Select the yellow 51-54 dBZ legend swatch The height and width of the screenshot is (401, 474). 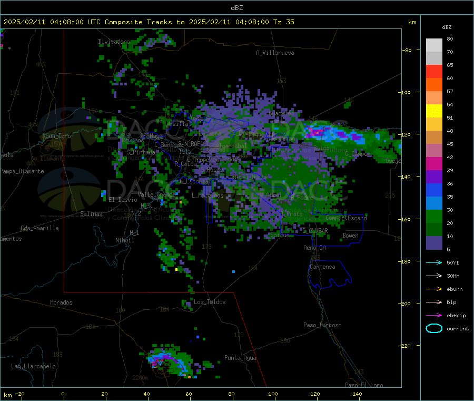click(x=434, y=111)
